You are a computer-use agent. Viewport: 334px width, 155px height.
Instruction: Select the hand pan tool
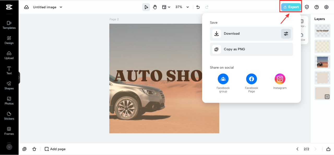[155, 7]
